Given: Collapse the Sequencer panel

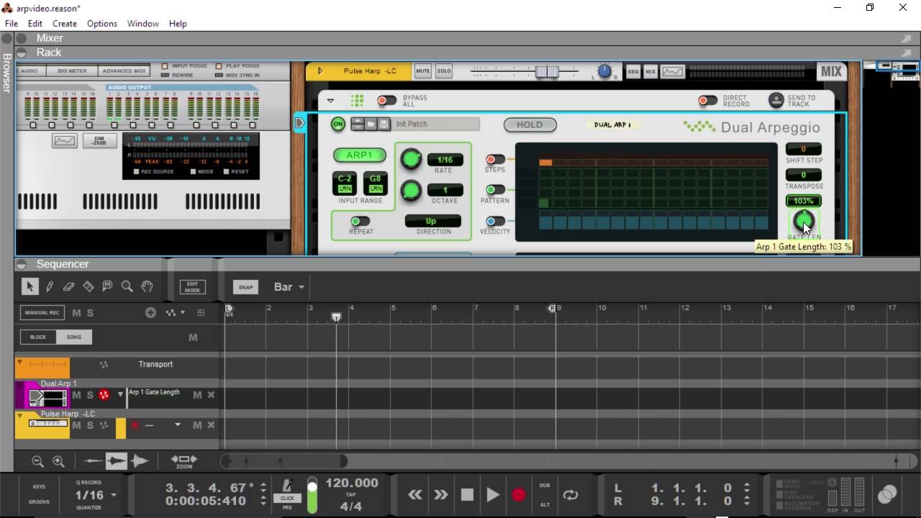Looking at the screenshot, I should pos(22,264).
